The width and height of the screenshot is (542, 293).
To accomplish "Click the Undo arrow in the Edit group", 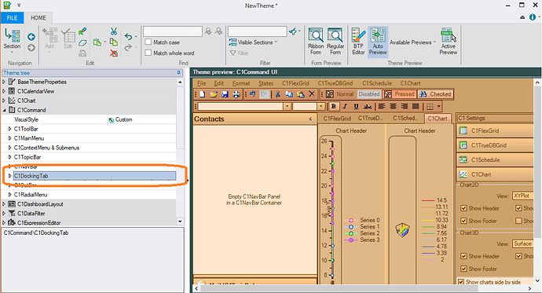I will point(128,36).
